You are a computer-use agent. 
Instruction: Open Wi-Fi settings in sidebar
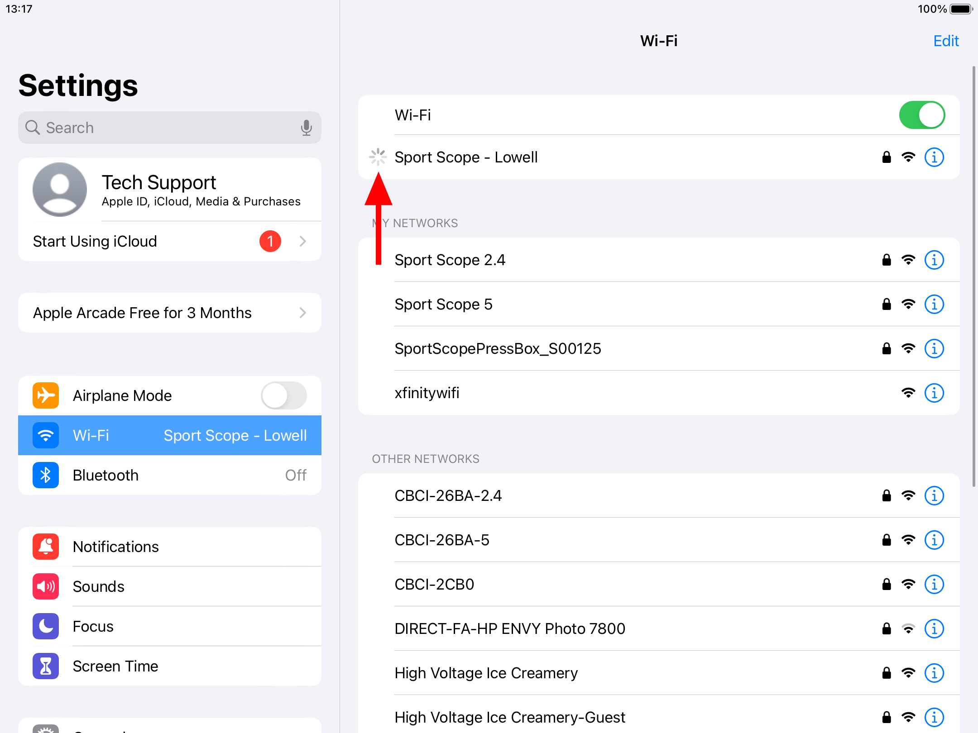coord(170,435)
